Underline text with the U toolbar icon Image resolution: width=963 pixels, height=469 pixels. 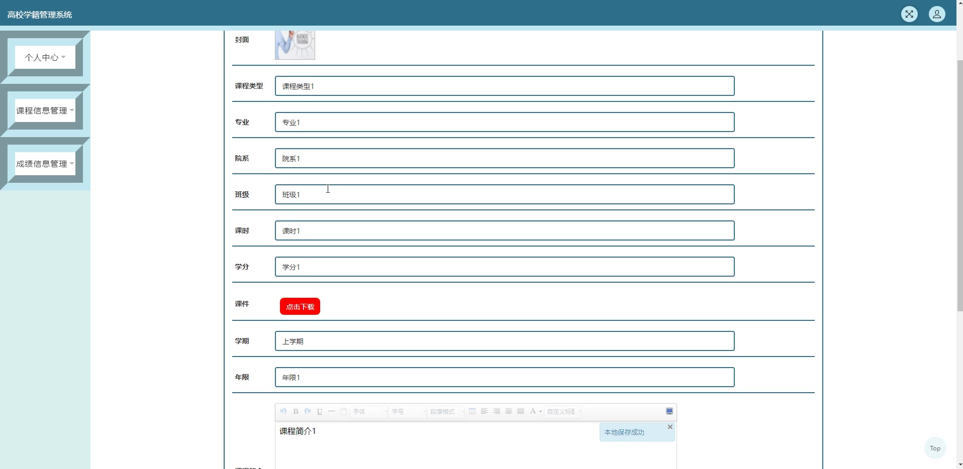(x=320, y=411)
